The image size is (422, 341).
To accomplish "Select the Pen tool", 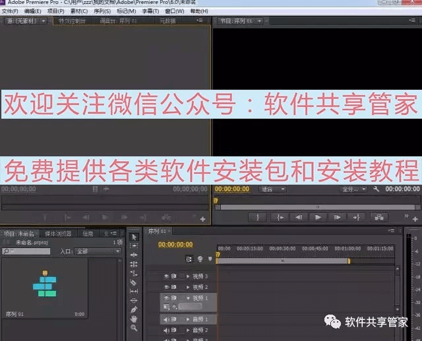I will pyautogui.click(x=134, y=310).
